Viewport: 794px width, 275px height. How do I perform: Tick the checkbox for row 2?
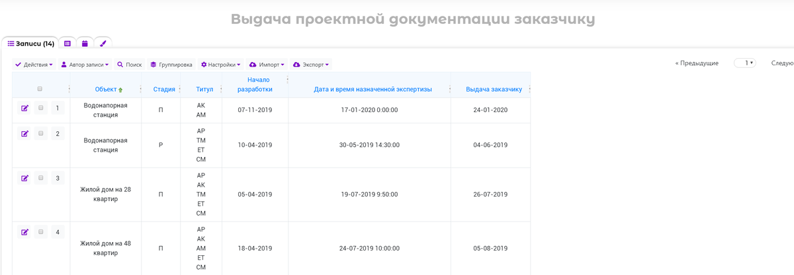(41, 133)
